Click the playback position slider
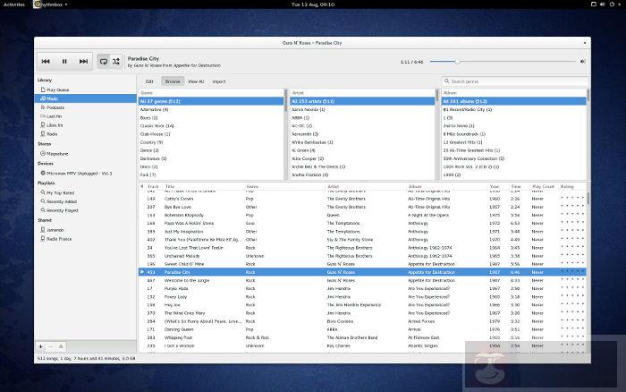The image size is (626, 392). click(x=503, y=62)
